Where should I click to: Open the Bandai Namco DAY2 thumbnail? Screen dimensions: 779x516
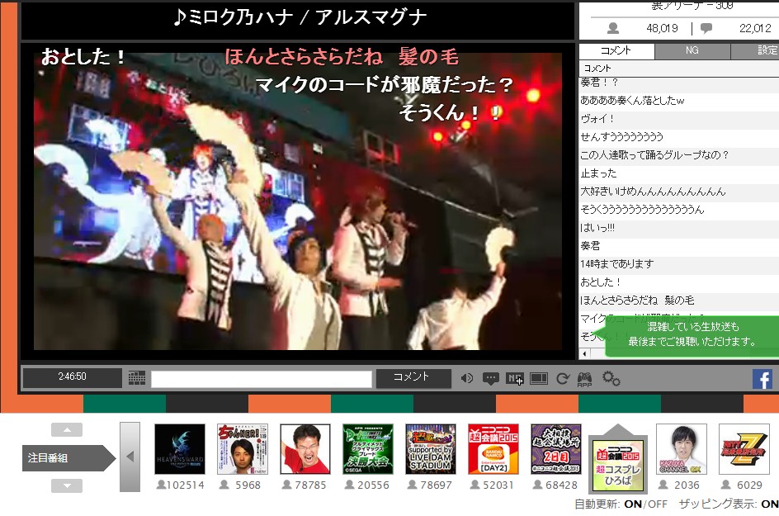coord(493,449)
